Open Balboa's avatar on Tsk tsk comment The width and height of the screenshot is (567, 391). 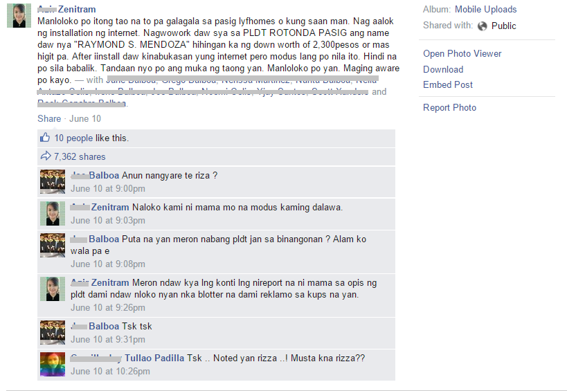coord(53,332)
